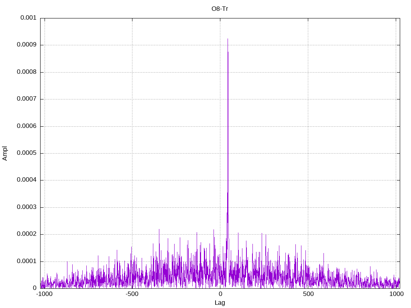Click the x-axis zero tick label
Viewport: 411px width, 308px height.
[x=220, y=294]
